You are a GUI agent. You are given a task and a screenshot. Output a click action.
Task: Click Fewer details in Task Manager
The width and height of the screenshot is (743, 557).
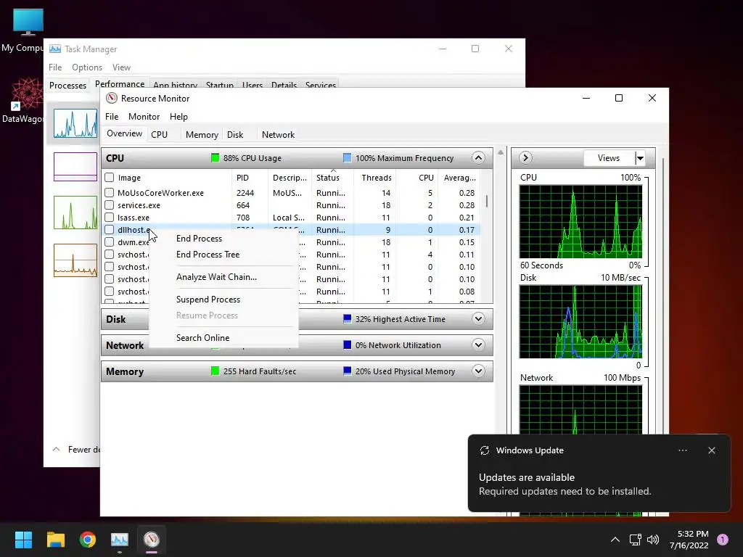pyautogui.click(x=75, y=450)
